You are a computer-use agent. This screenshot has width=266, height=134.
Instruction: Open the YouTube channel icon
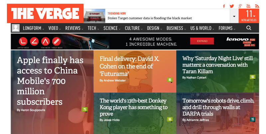248,6
